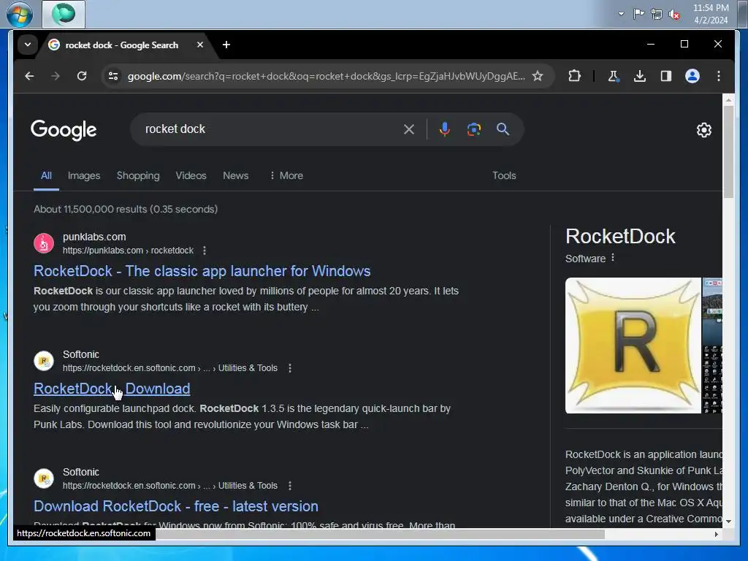Reload the Google search page
748x561 pixels.
[82, 76]
